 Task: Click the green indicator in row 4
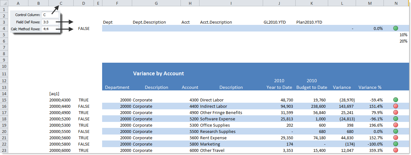[396, 28]
